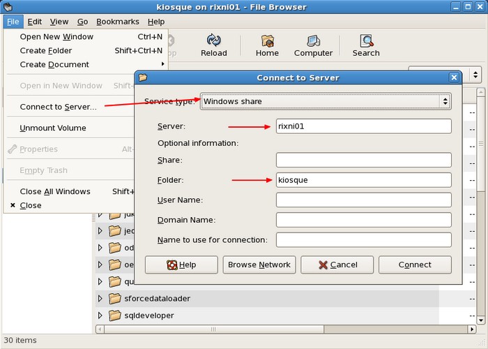This screenshot has height=349, width=488.
Task: Open the Service type dropdown
Action: click(326, 101)
